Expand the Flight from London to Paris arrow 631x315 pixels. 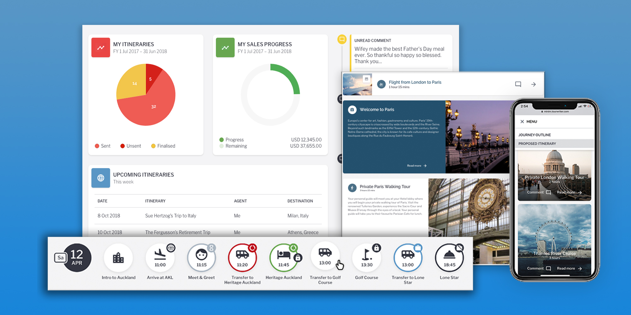click(534, 84)
